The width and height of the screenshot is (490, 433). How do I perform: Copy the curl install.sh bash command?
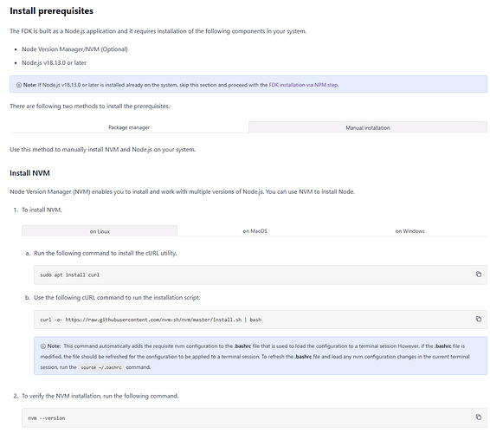click(x=479, y=319)
